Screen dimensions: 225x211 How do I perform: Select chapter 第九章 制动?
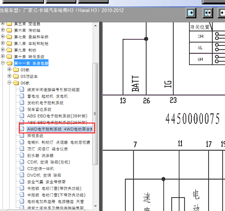(25, 50)
